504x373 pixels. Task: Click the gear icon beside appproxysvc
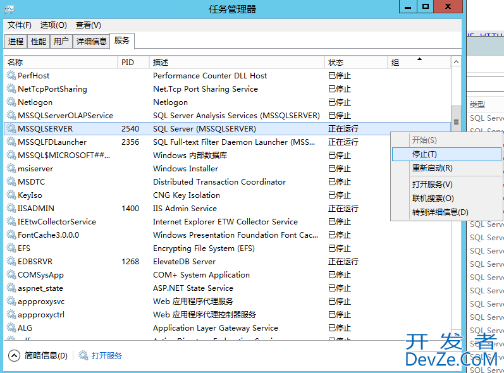click(11, 302)
